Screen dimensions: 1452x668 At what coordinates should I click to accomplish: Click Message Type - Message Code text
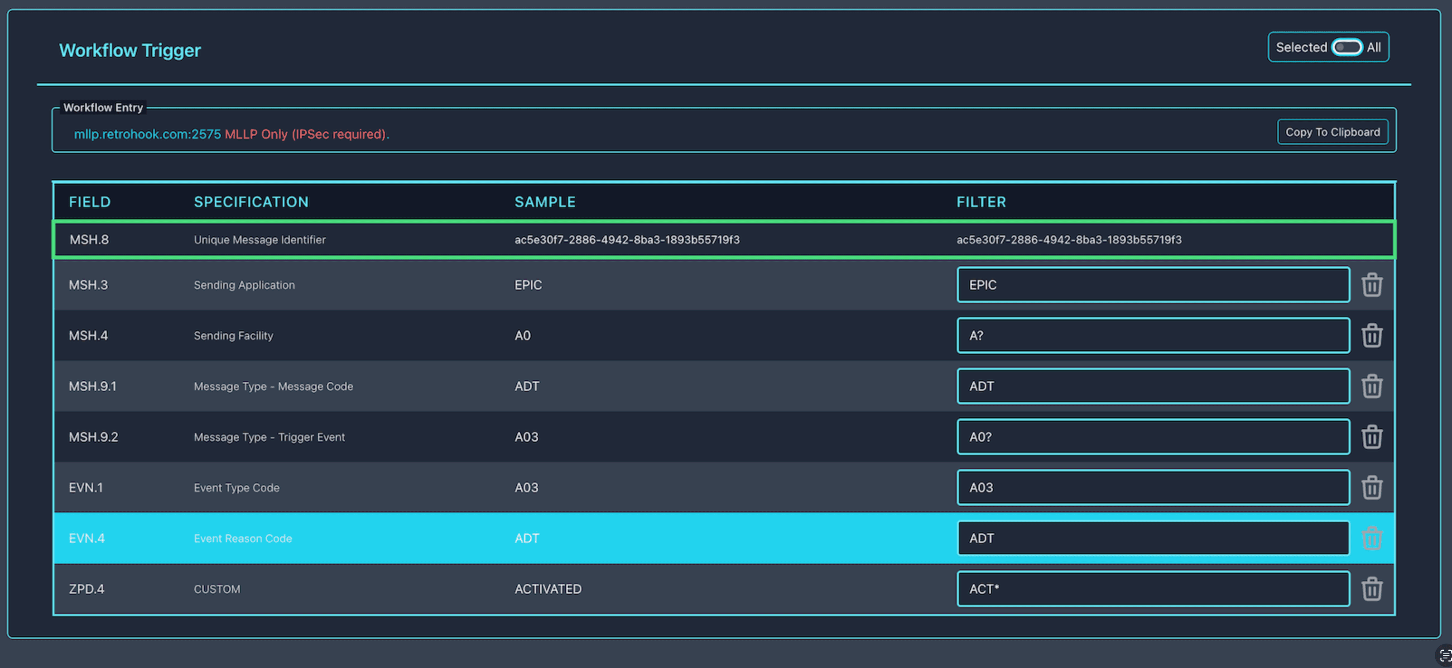[274, 386]
